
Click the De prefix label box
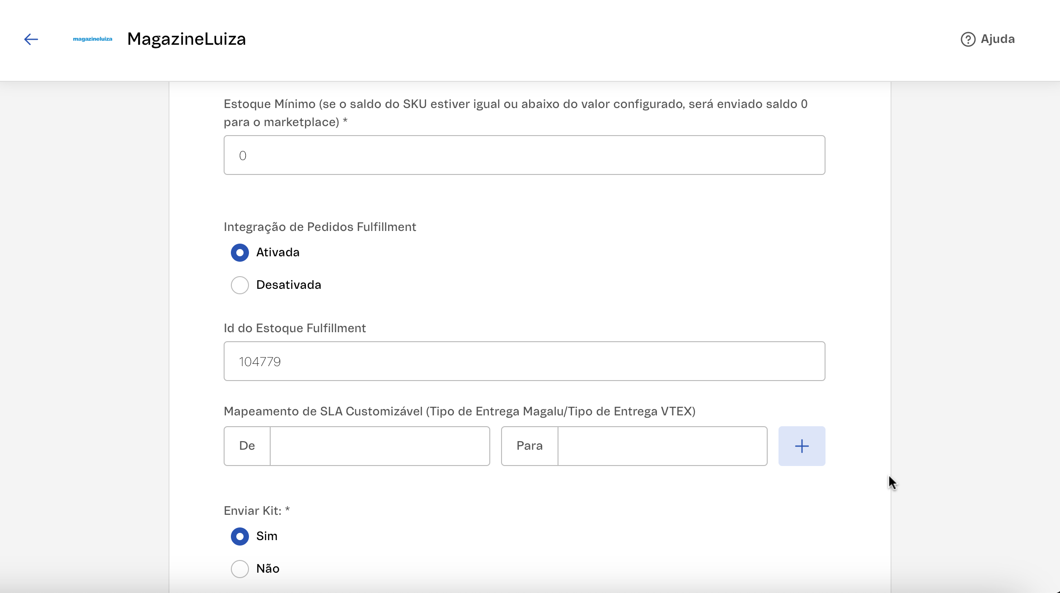247,446
